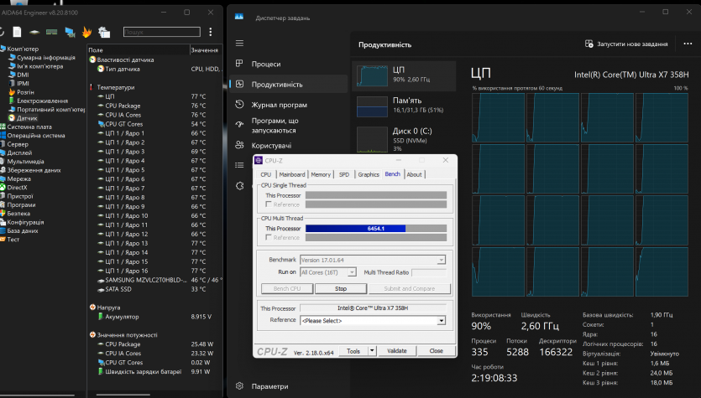Select the Sensor node in AIDA64 tree
701x398 pixels.
coord(27,118)
